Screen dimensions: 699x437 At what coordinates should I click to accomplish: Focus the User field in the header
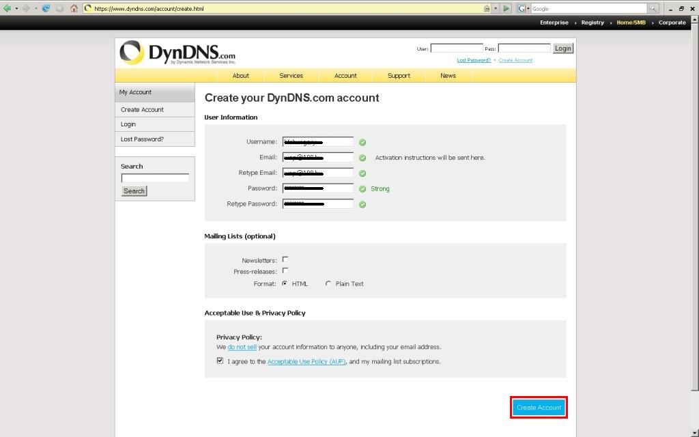pos(457,48)
